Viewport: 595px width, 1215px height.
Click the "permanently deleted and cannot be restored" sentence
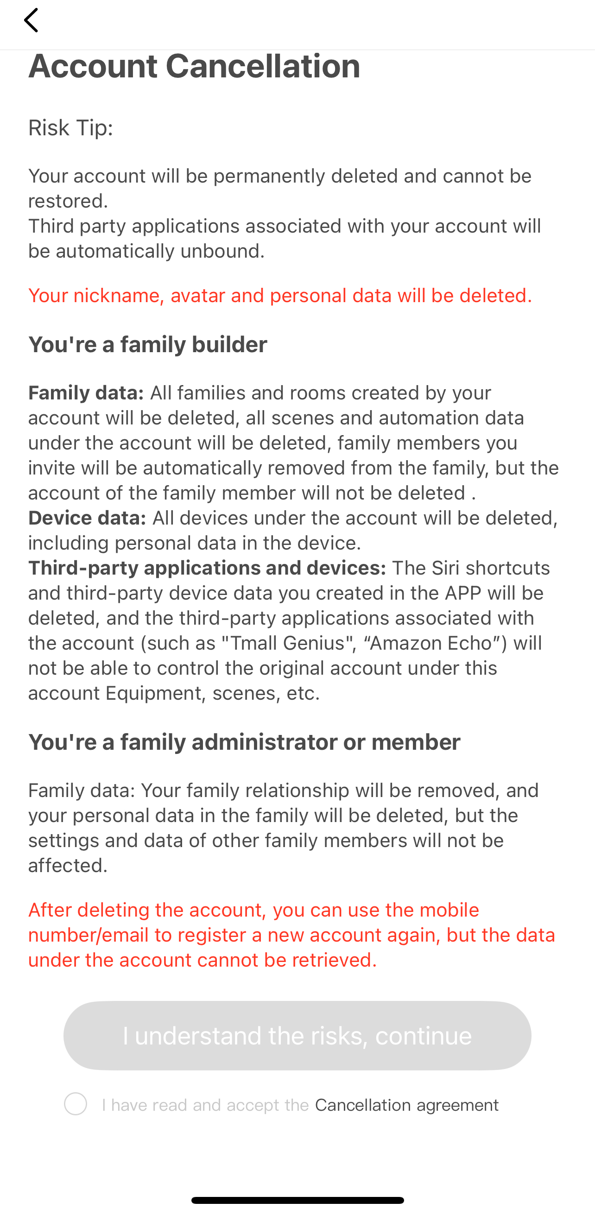coord(279,188)
